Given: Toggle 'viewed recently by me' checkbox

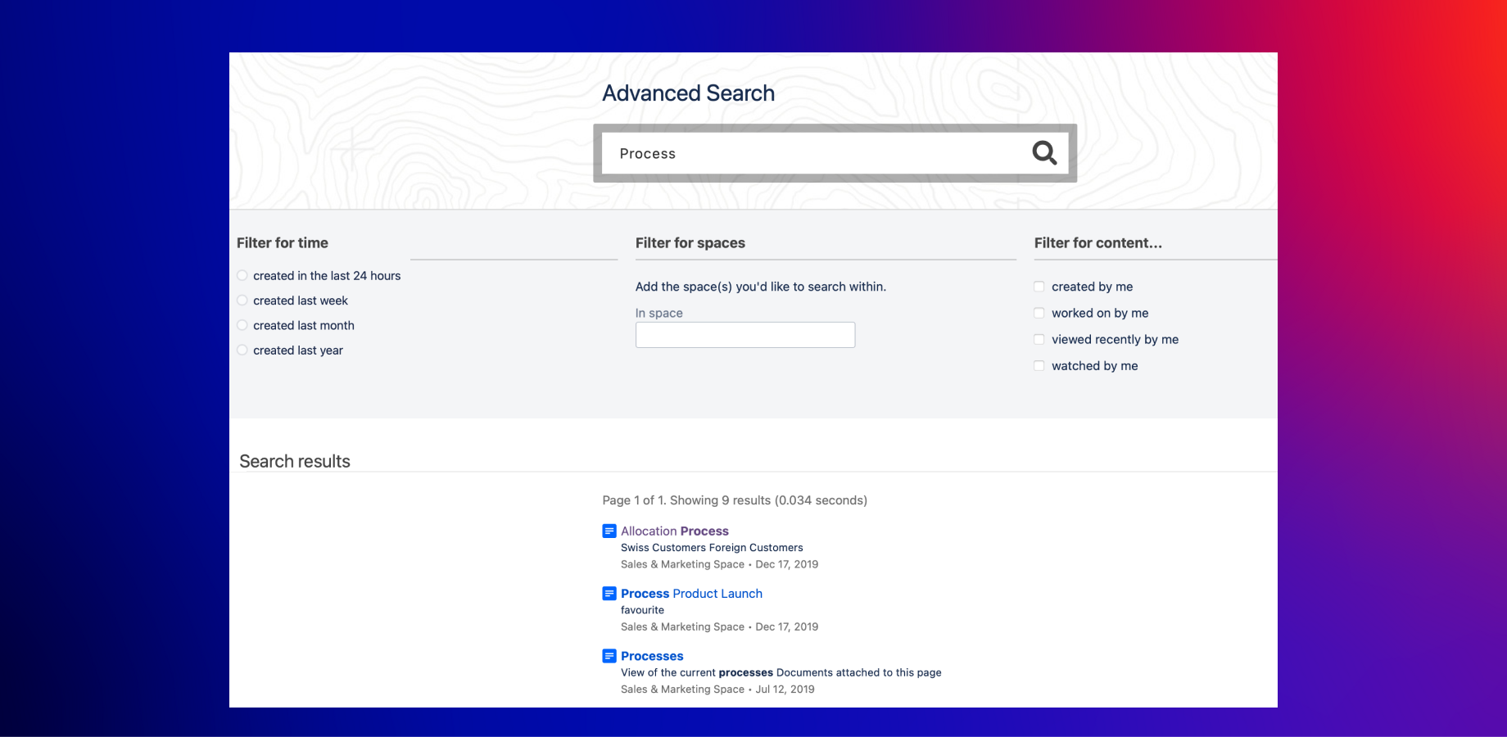Looking at the screenshot, I should [1039, 339].
